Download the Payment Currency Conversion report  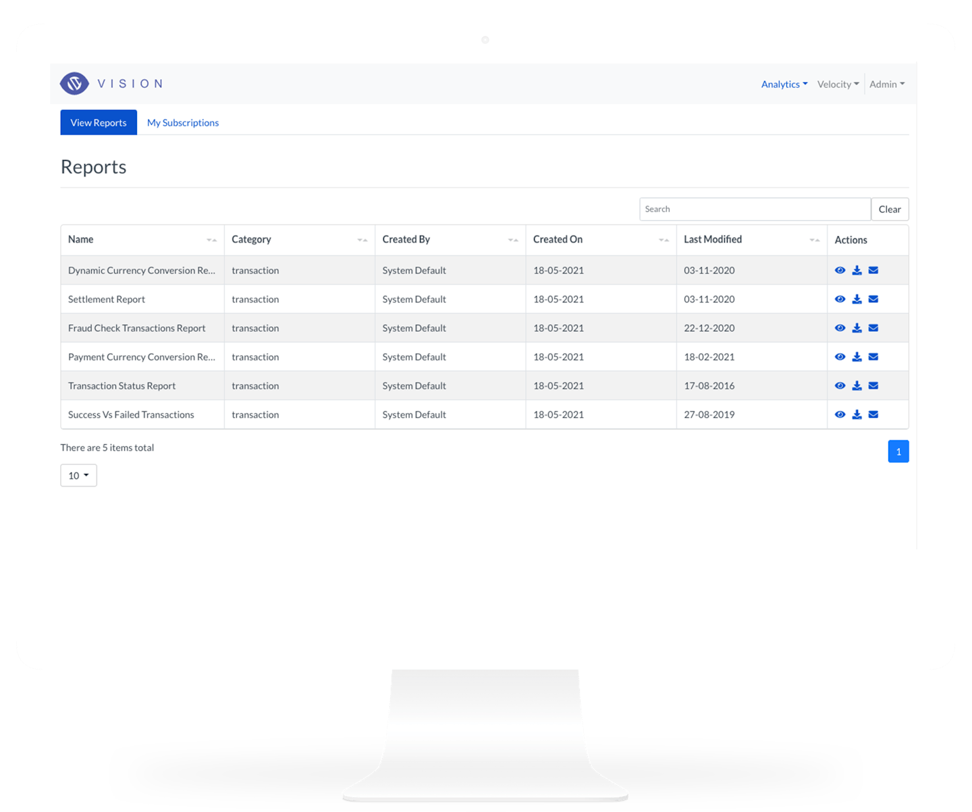coord(857,357)
